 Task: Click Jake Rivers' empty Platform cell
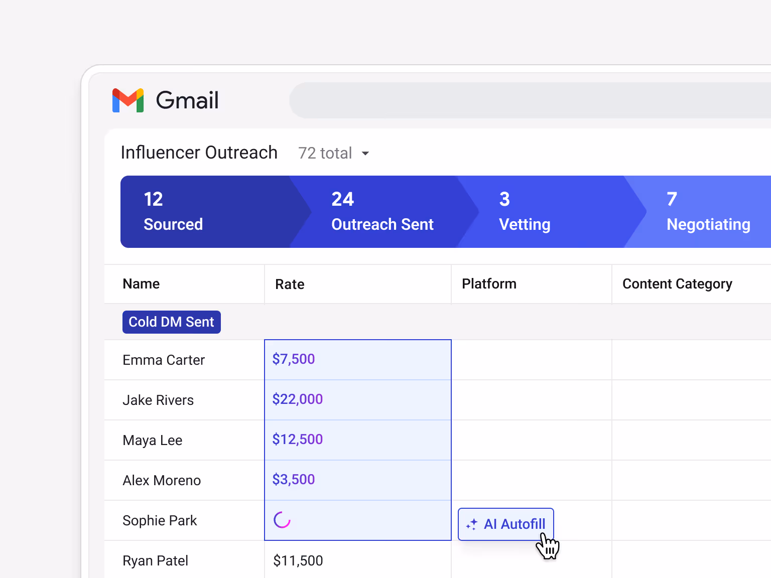pos(532,400)
